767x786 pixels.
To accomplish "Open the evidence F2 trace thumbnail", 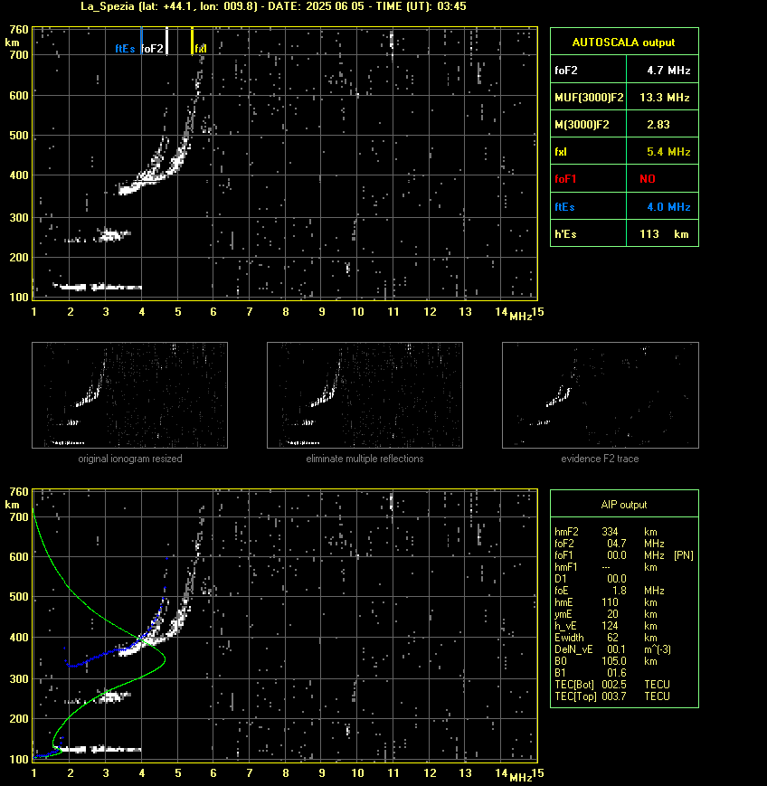I will pos(600,395).
